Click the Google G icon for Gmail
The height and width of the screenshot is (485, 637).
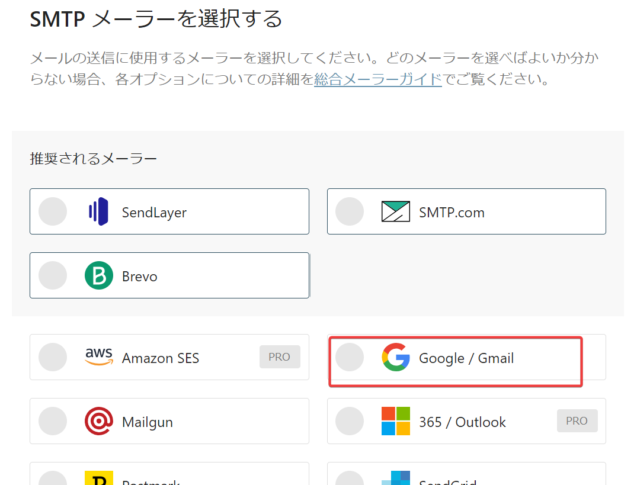(396, 357)
